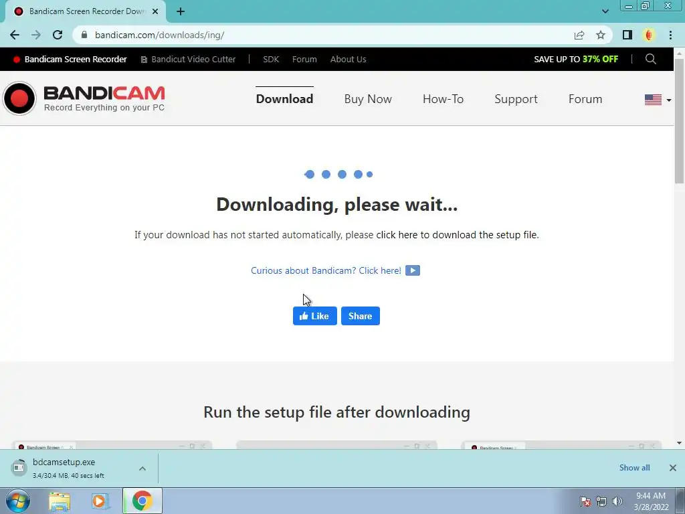Image resolution: width=685 pixels, height=514 pixels.
Task: Click the browser back arrow
Action: [x=15, y=35]
